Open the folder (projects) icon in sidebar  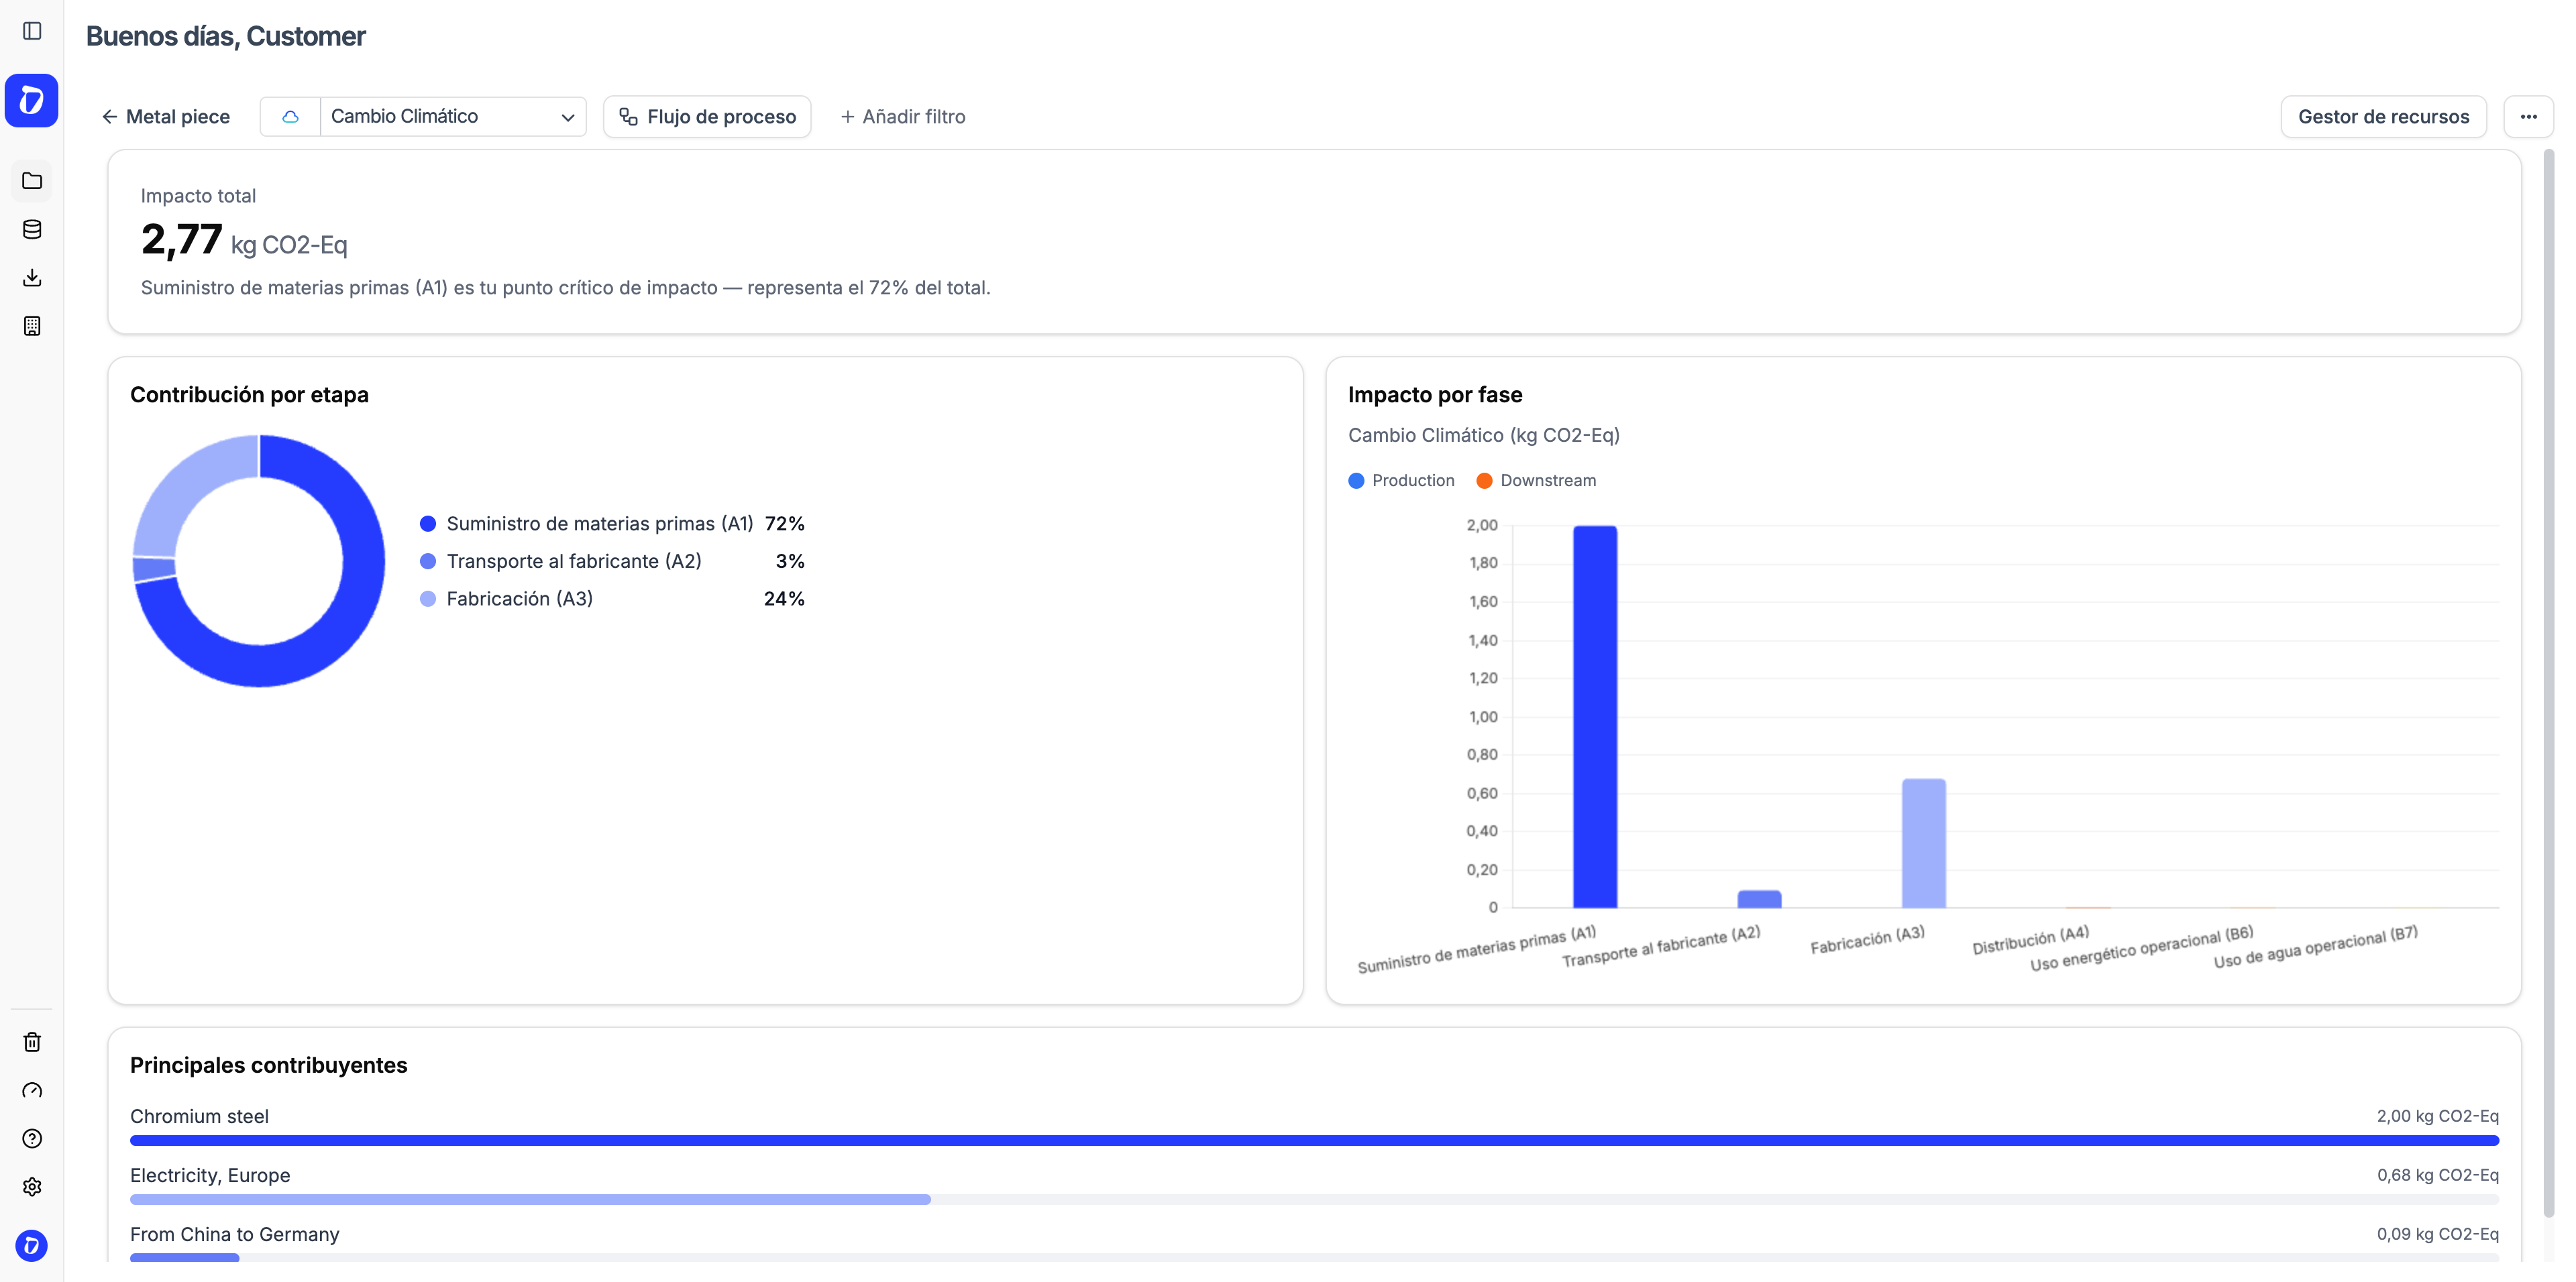(x=32, y=181)
